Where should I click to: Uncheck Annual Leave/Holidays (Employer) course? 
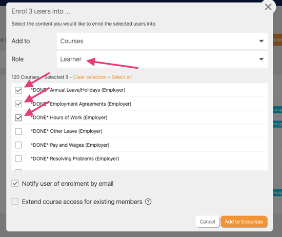coord(18,90)
